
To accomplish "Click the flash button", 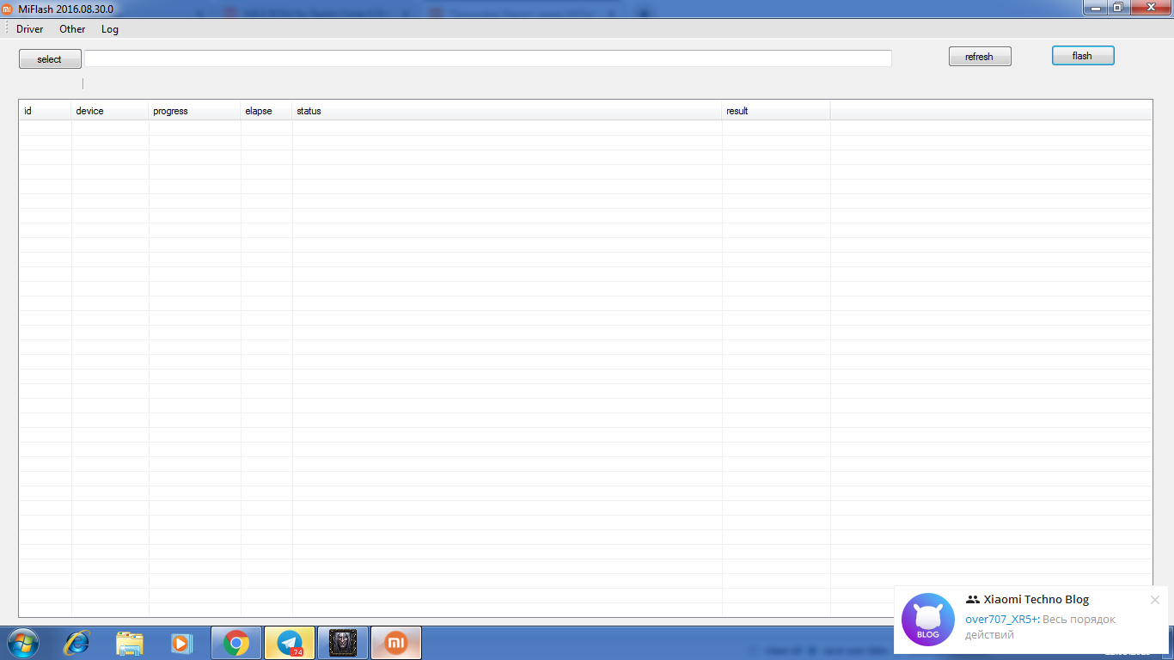I will click(1083, 56).
